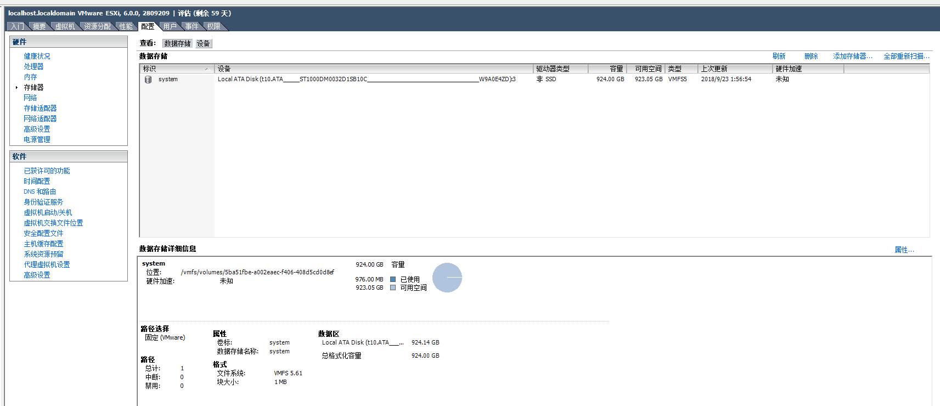
Task: Sort by 上次更新 column header
Action: [735, 69]
